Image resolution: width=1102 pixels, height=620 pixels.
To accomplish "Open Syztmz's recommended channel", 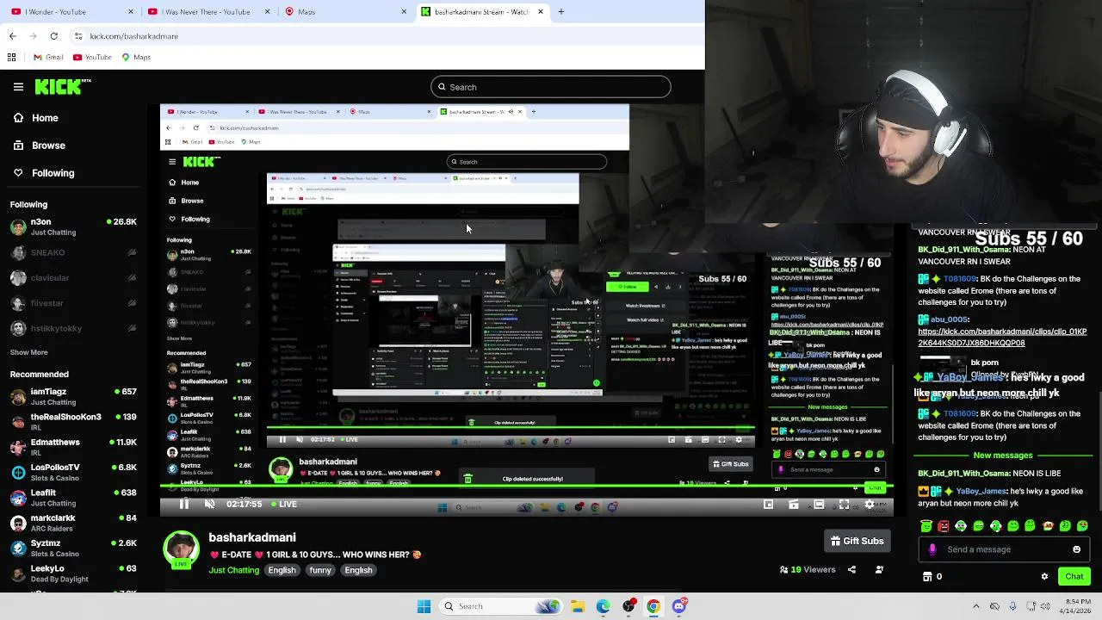I will pyautogui.click(x=74, y=549).
